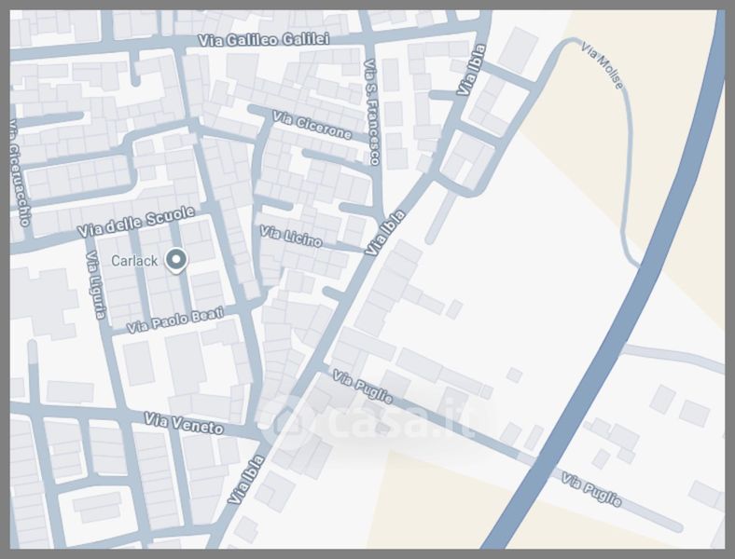Select the Via S. Francesco street label

(371, 112)
